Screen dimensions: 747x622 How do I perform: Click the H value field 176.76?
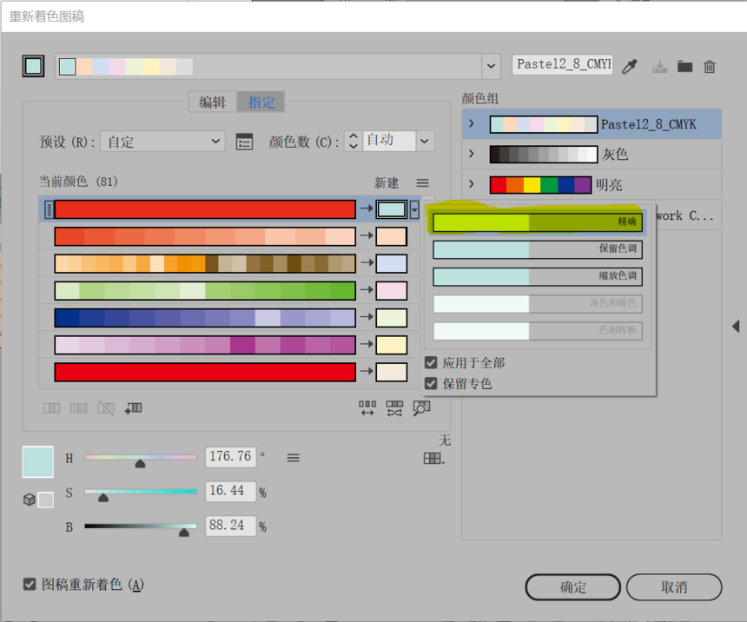coord(230,457)
